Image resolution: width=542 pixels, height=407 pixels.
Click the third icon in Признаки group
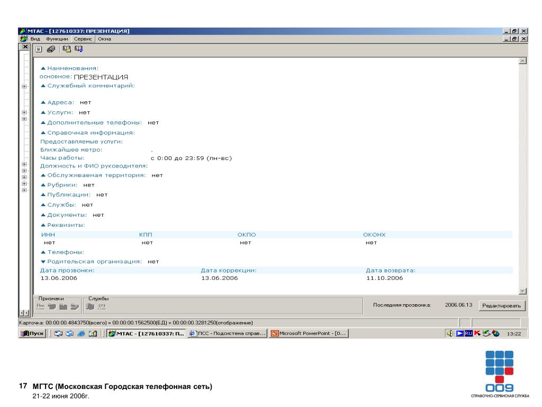pos(64,306)
